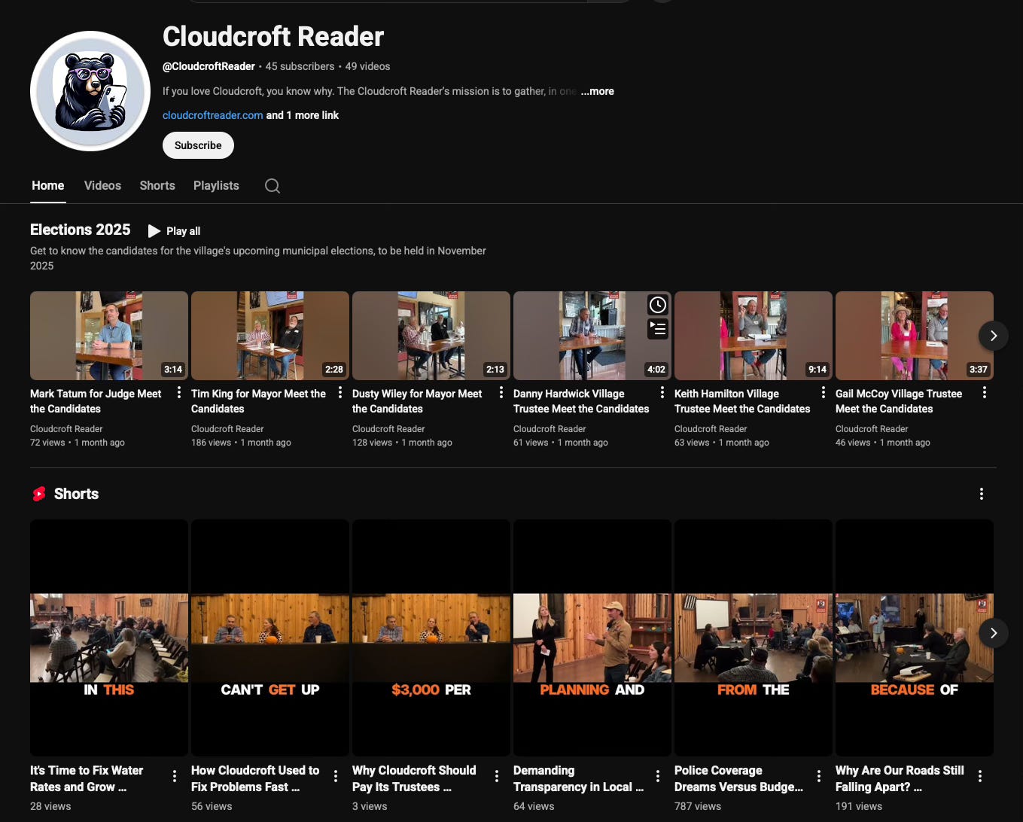Click Add to queue icon on Danny Hardwick thumbnail
The height and width of the screenshot is (822, 1023).
[x=658, y=329]
